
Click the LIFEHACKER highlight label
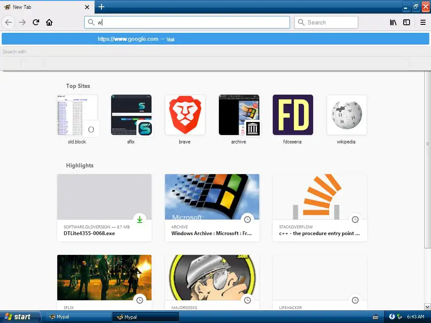click(290, 307)
